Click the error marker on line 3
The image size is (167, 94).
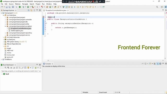(x=43, y=17)
